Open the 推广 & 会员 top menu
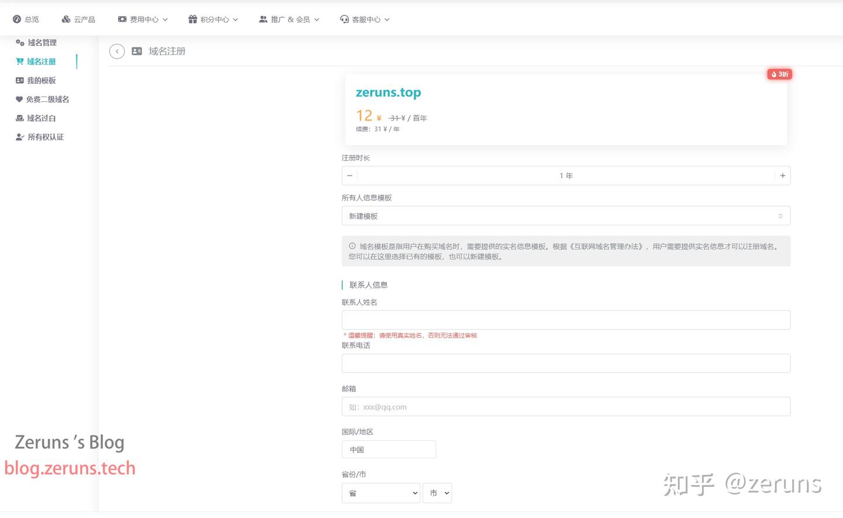This screenshot has height=518, width=843. [x=289, y=19]
